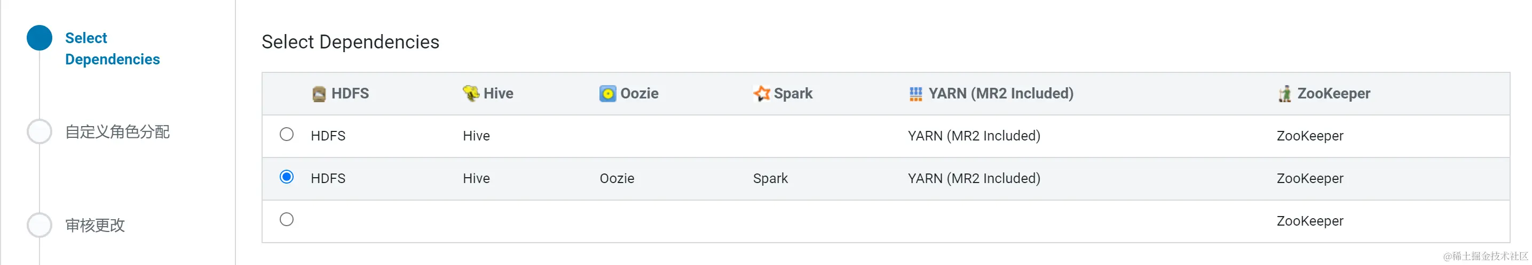Open the Select Dependencies wizard step
Viewport: 1532px width, 265px height.
click(x=112, y=48)
